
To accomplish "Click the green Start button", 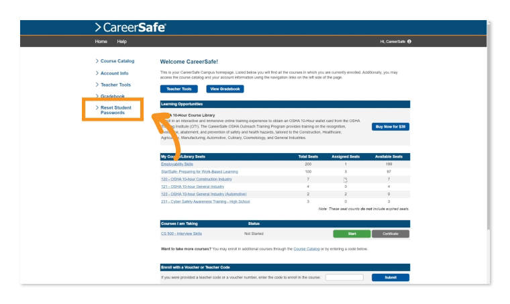I will click(352, 234).
